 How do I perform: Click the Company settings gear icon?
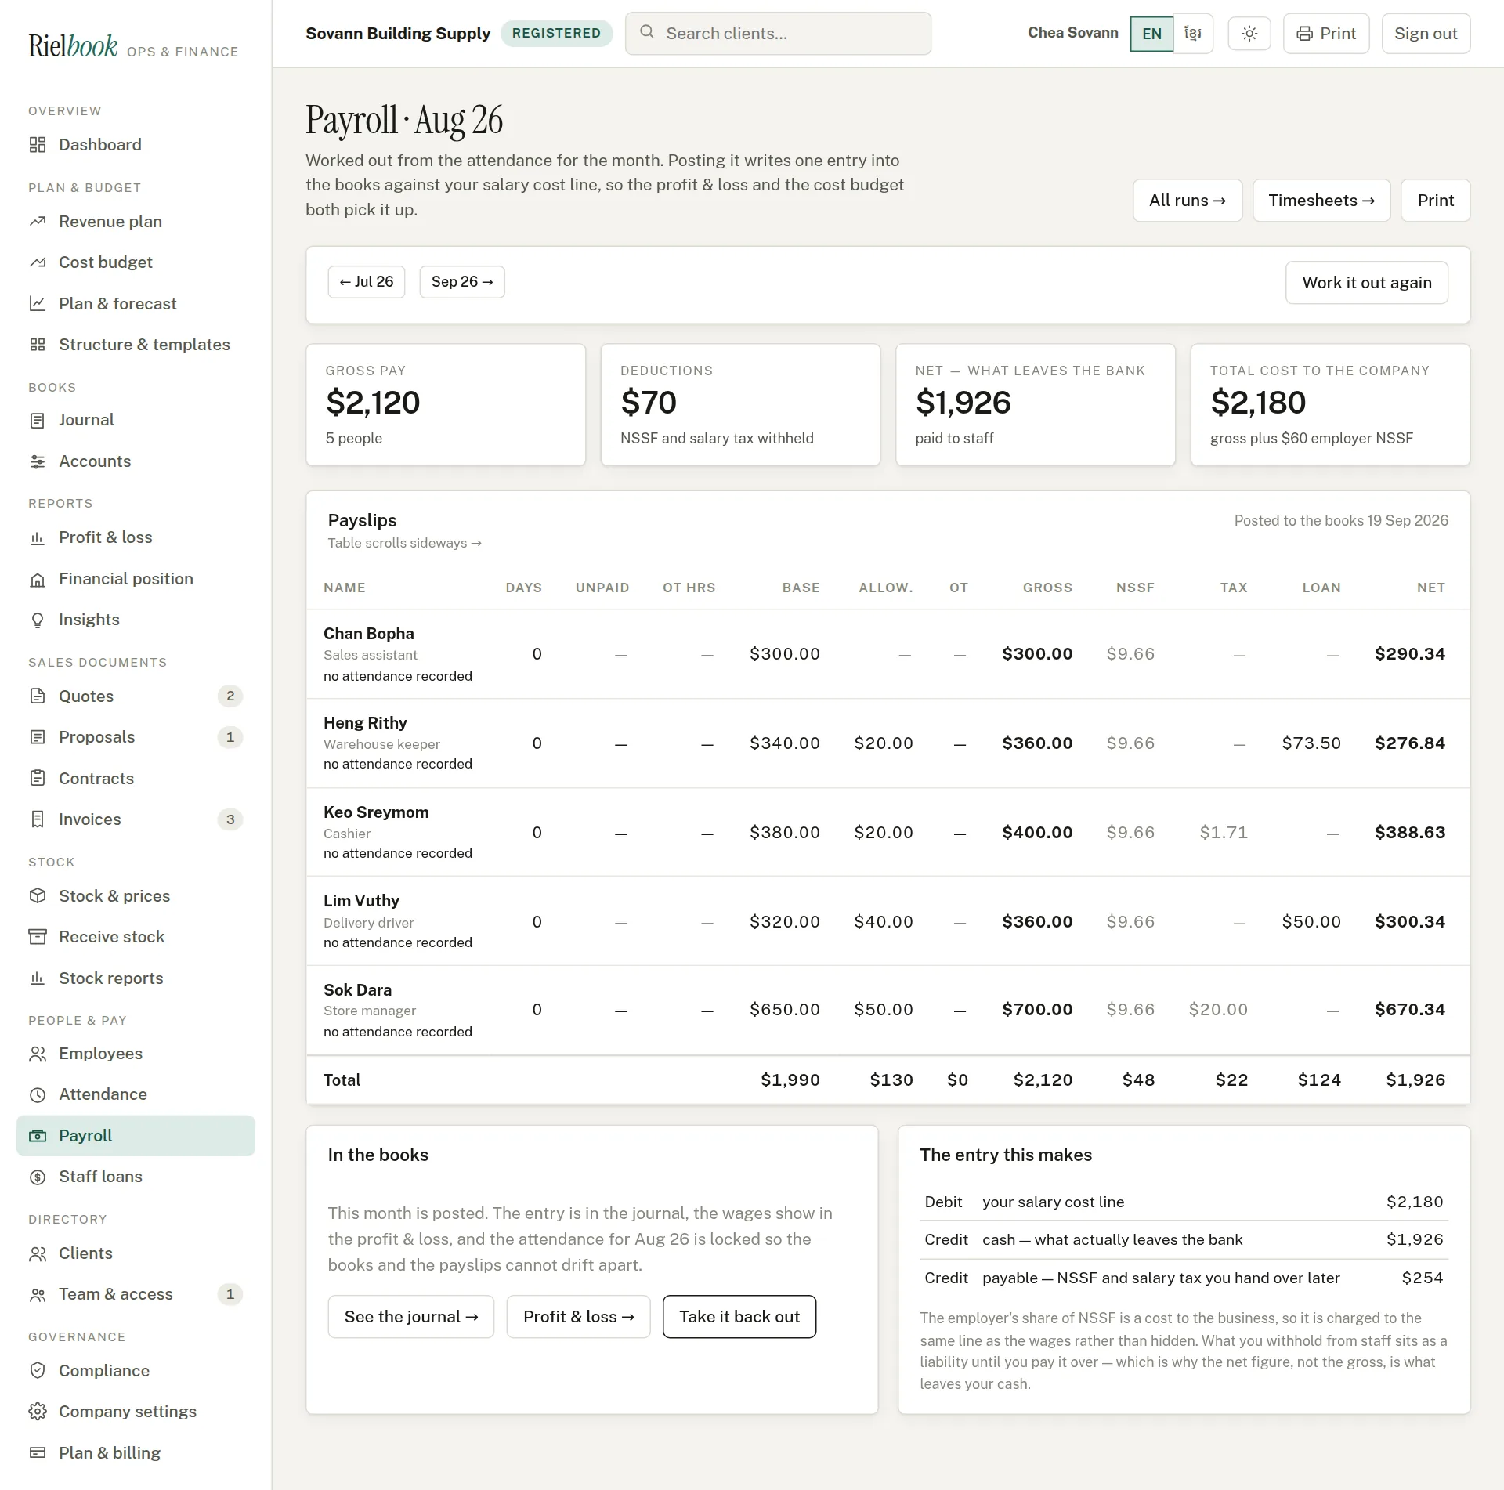point(38,1412)
